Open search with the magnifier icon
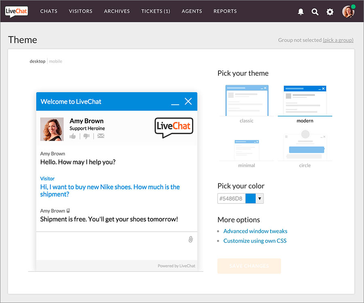This screenshot has width=364, height=303. click(x=315, y=12)
